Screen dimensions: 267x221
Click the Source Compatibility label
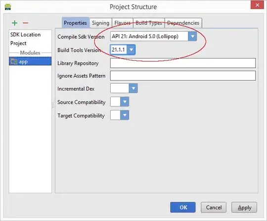[82, 102]
